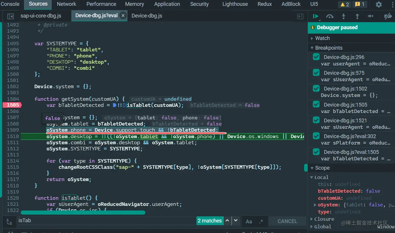Go to next search match
This screenshot has width=395, height=233.
(235, 221)
